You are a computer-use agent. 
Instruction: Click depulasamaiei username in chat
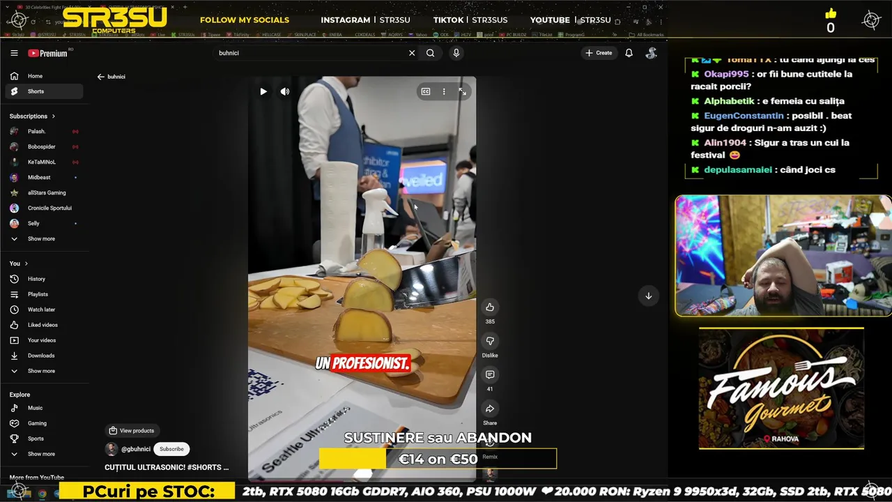(738, 169)
